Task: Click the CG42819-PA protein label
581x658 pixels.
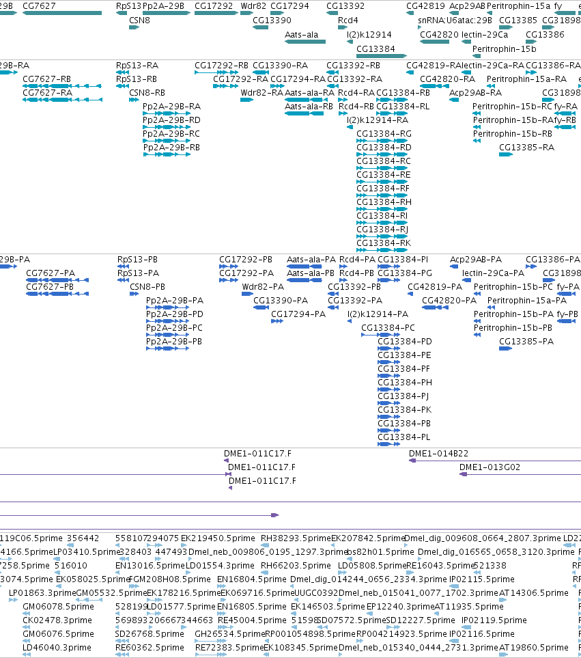Action: pos(435,287)
